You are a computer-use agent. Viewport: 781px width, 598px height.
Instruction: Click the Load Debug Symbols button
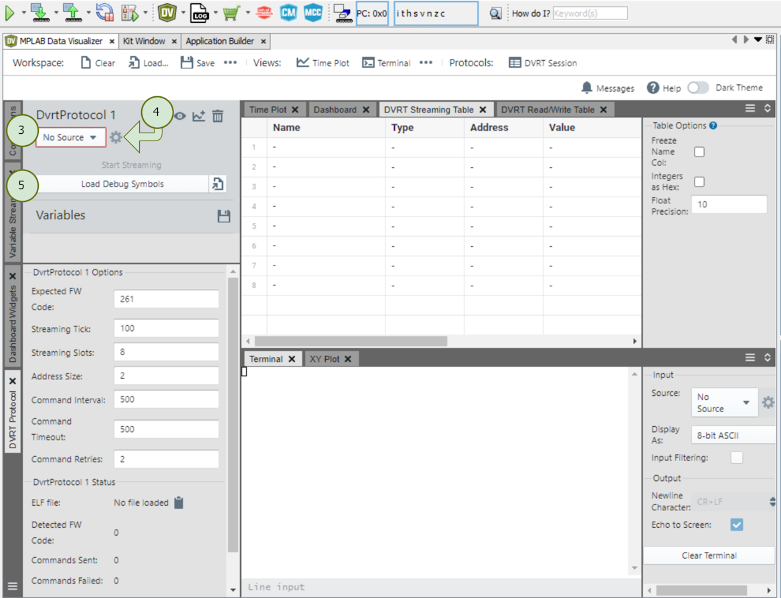tap(122, 184)
